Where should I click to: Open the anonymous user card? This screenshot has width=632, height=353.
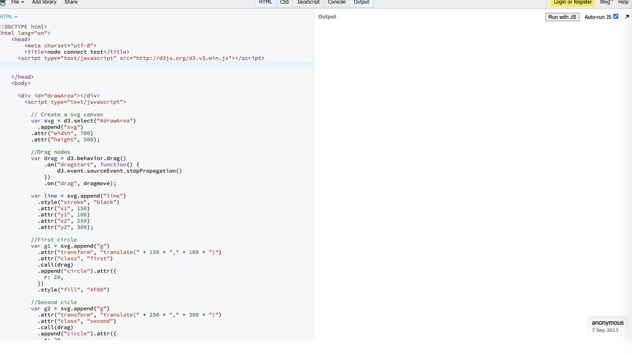(x=608, y=326)
